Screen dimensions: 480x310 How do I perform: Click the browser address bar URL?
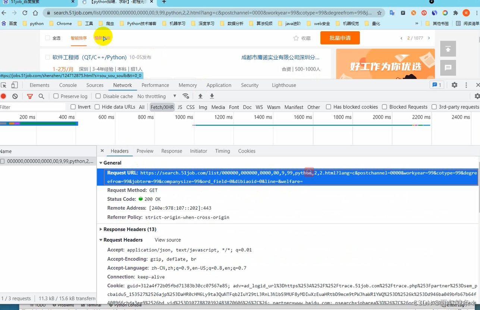point(213,13)
